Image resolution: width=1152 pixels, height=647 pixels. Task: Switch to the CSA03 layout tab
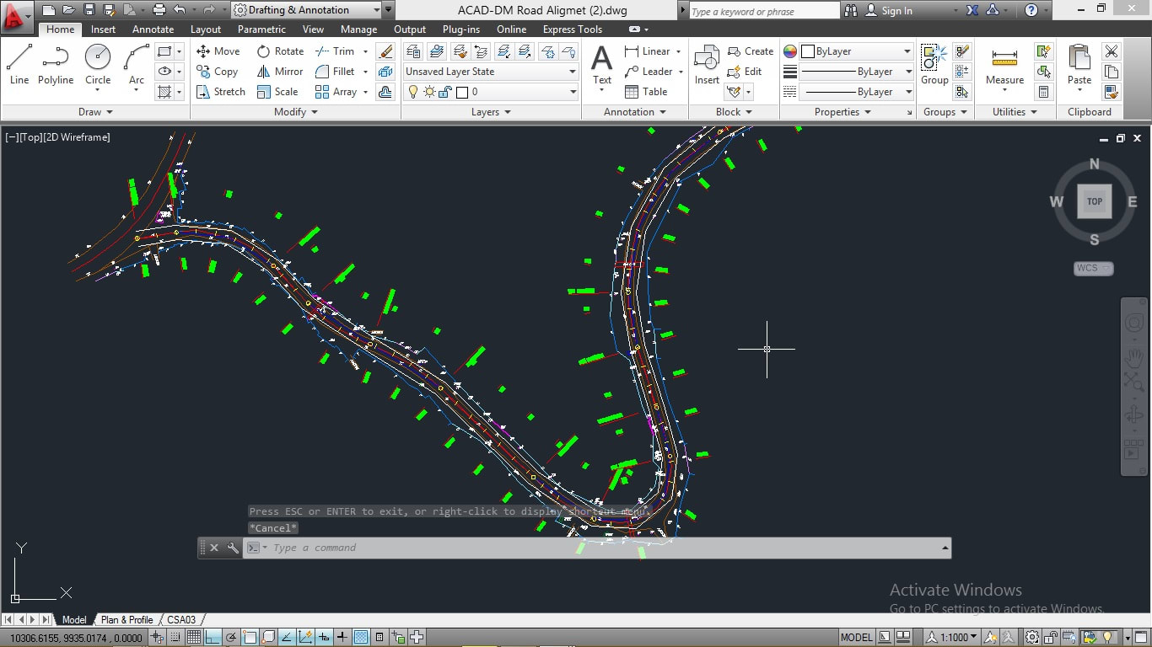click(181, 620)
